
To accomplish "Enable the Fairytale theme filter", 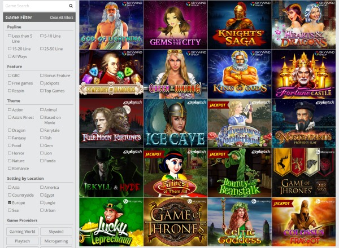I will tap(42, 130).
